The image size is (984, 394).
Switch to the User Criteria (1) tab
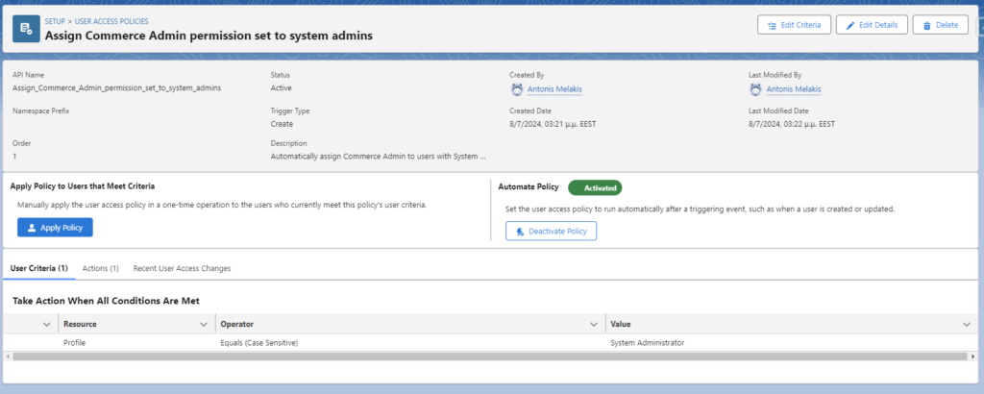pos(38,268)
